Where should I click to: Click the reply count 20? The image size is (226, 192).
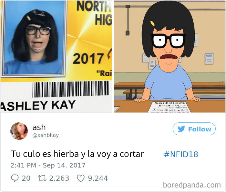pos(26,178)
